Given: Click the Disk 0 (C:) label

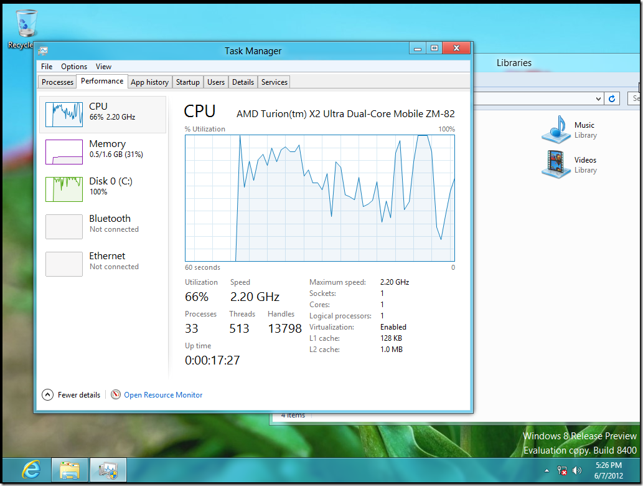Looking at the screenshot, I should click(111, 181).
